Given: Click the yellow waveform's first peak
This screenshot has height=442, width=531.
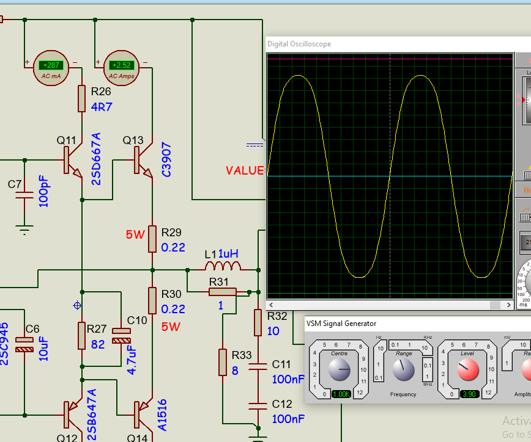Looking at the screenshot, I should point(298,75).
